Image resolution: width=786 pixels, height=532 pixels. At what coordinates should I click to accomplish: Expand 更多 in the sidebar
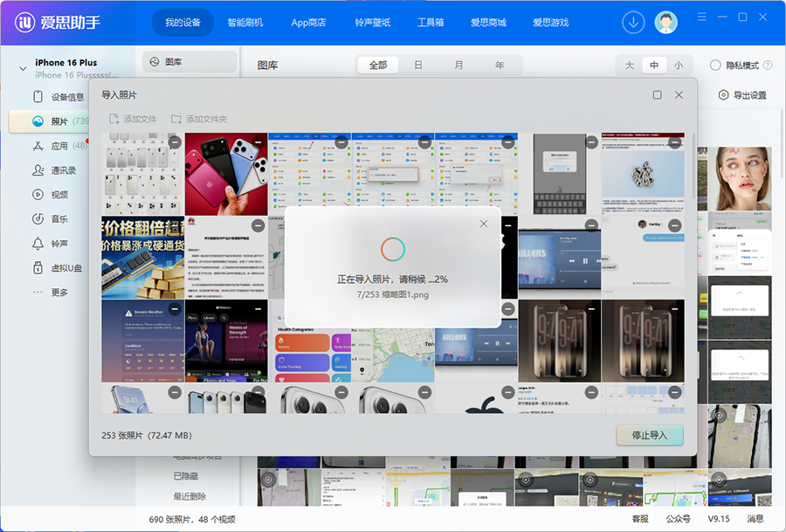pyautogui.click(x=50, y=293)
